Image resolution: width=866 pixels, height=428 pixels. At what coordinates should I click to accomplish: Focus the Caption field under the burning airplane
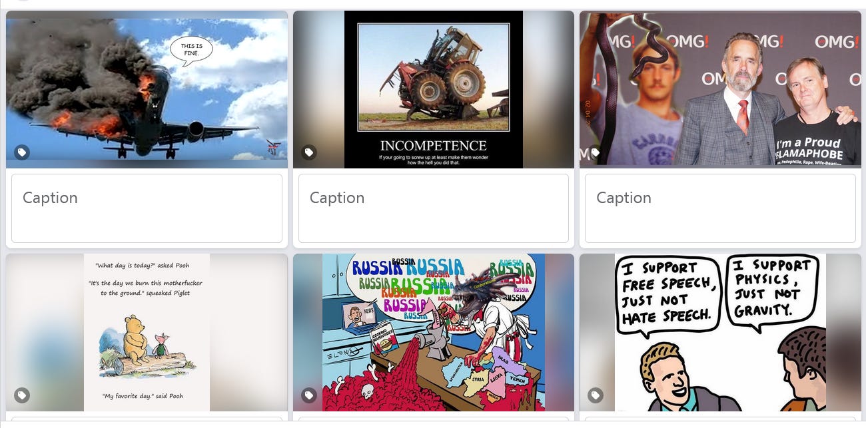pos(147,208)
